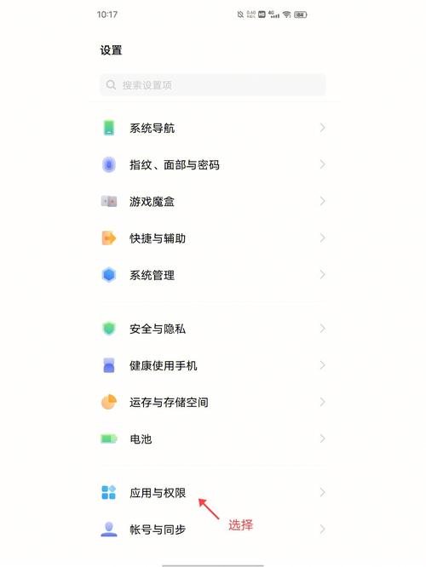Tap the green battery 电池 icon
Viewport: 426px width, 567px height.
pos(109,438)
